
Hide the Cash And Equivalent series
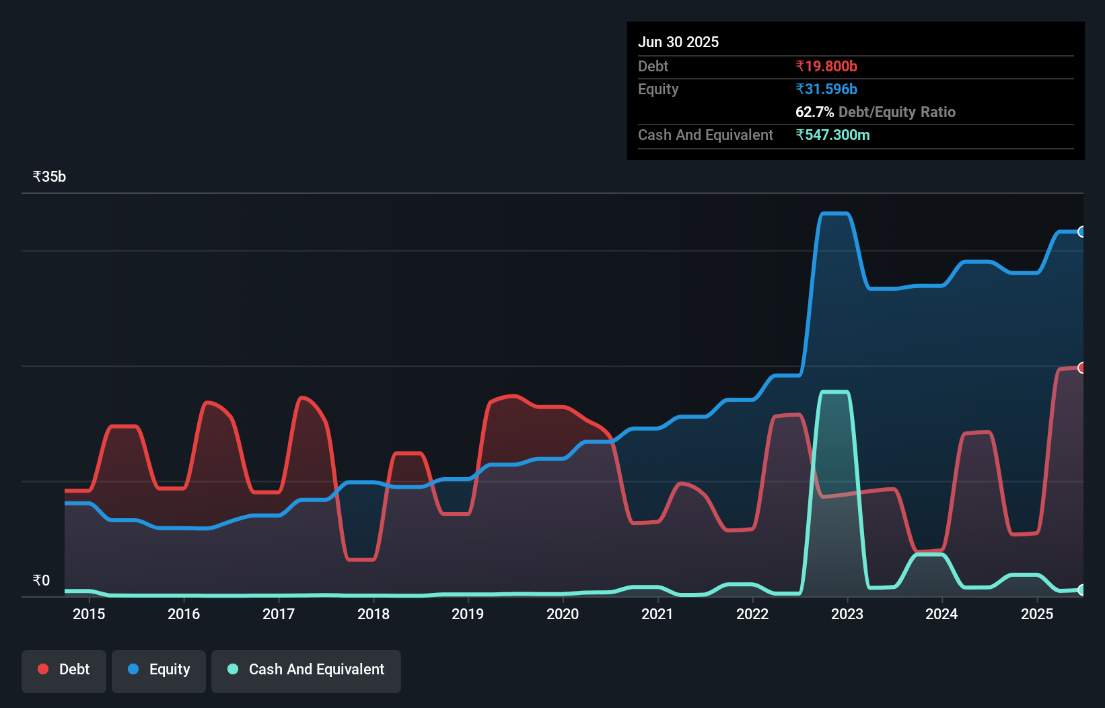click(x=306, y=670)
